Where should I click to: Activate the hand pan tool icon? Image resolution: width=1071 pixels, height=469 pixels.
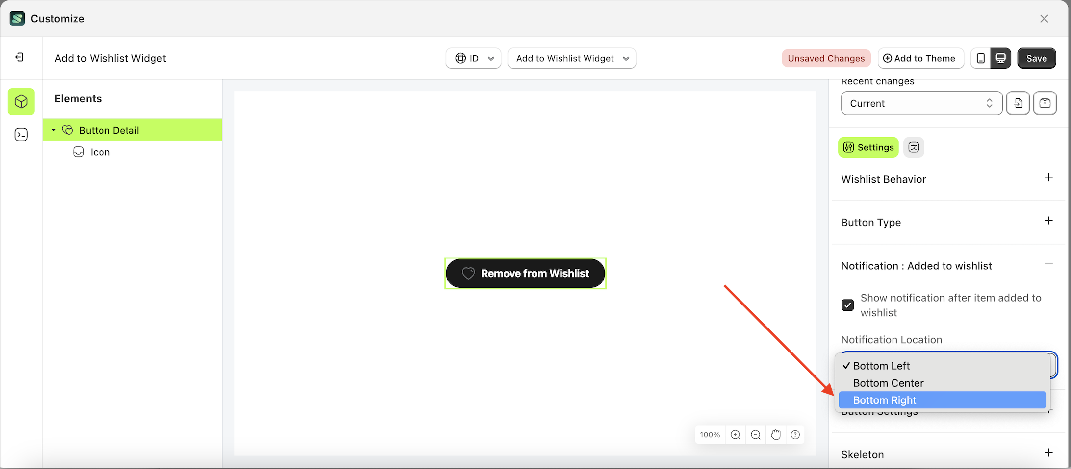775,434
